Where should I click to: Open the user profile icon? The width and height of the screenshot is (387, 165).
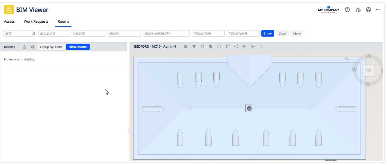pyautogui.click(x=368, y=10)
